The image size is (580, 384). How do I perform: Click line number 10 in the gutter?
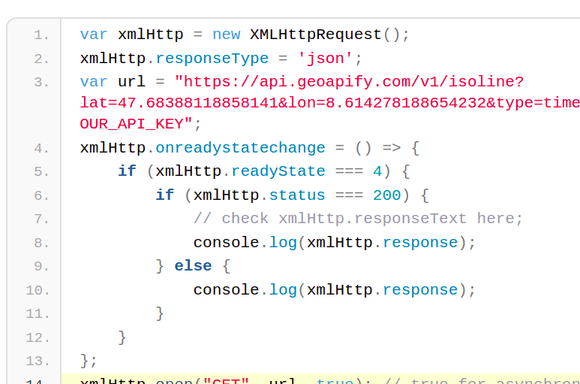coord(38,290)
